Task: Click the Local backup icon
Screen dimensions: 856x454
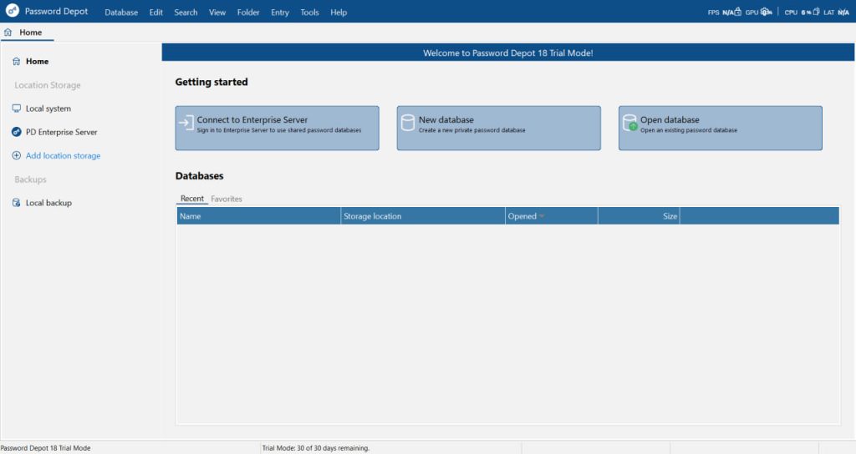Action: tap(17, 203)
